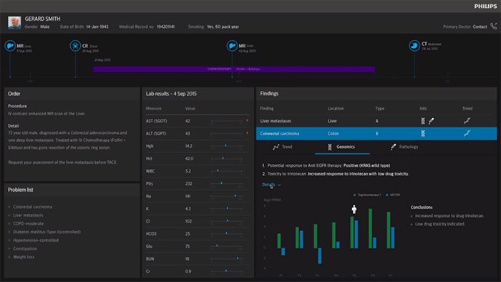
Task: Open the MR Liver 02 Aug 2015 timeline icon
Action: pyautogui.click(x=232, y=46)
